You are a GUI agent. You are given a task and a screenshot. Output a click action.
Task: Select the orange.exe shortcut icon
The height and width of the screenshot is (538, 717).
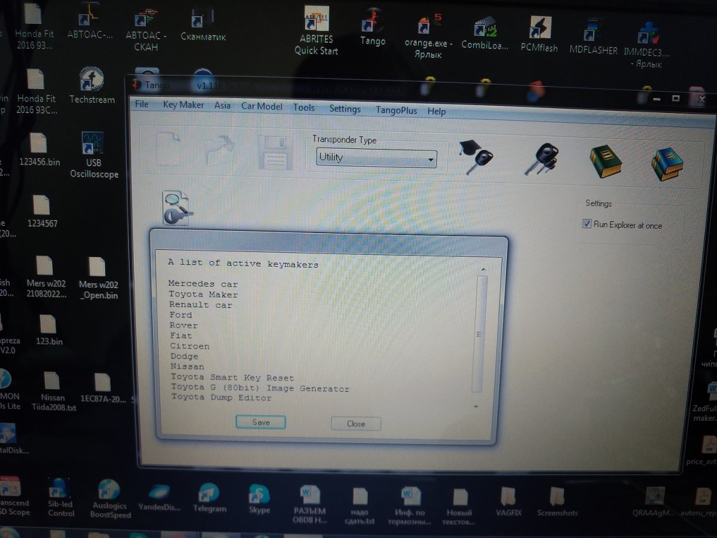point(428,36)
